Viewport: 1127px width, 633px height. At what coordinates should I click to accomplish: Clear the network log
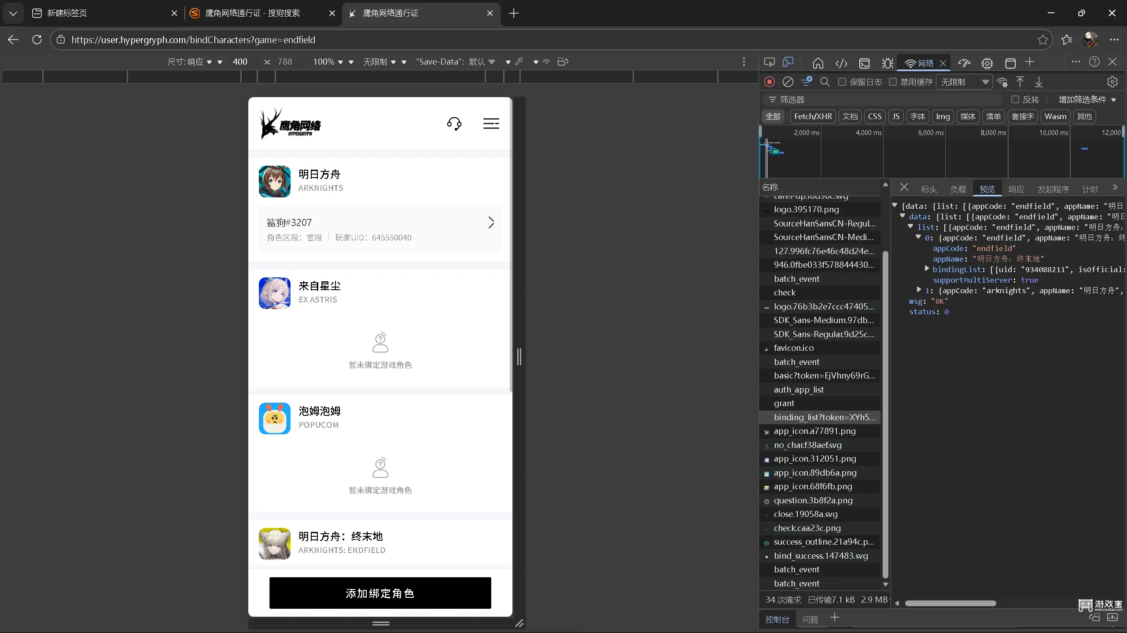(x=788, y=82)
